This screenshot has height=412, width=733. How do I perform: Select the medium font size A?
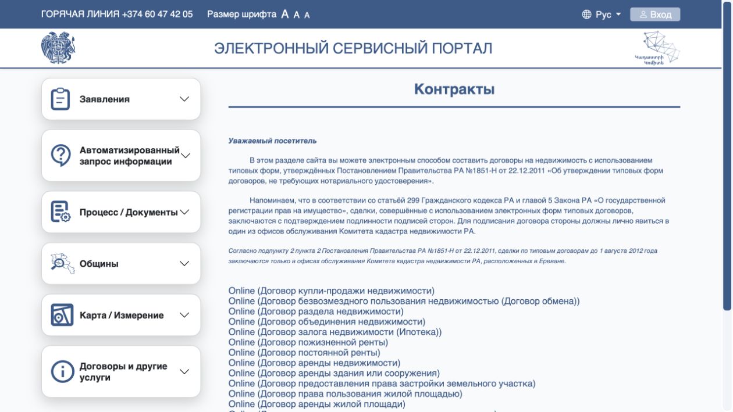(x=297, y=15)
